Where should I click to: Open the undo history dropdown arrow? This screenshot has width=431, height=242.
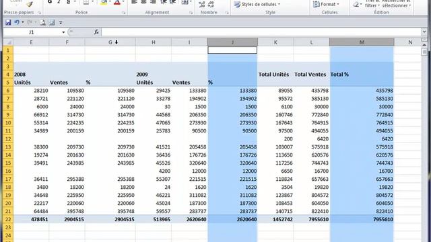(x=22, y=22)
